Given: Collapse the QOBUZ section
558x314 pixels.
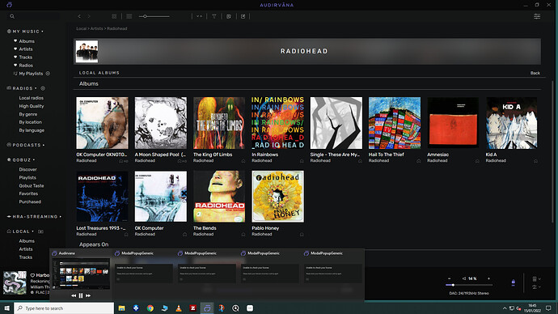Looking at the screenshot, I should (x=34, y=160).
